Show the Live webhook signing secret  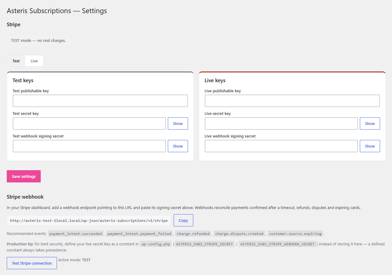tap(370, 146)
